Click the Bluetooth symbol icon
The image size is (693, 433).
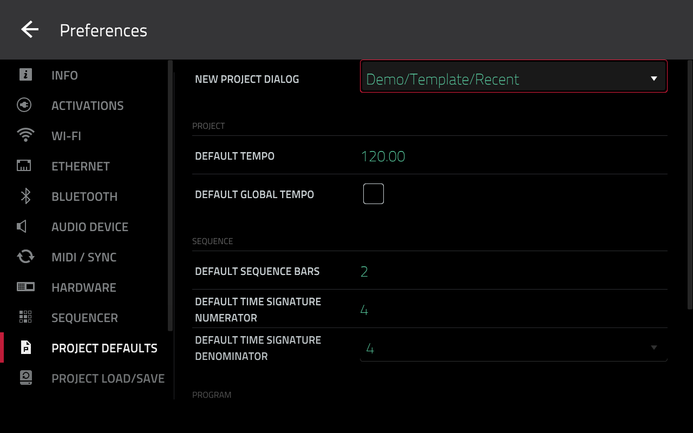[x=25, y=196]
